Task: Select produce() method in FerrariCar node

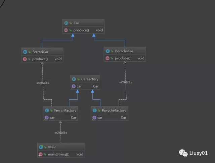Action: click(40, 59)
